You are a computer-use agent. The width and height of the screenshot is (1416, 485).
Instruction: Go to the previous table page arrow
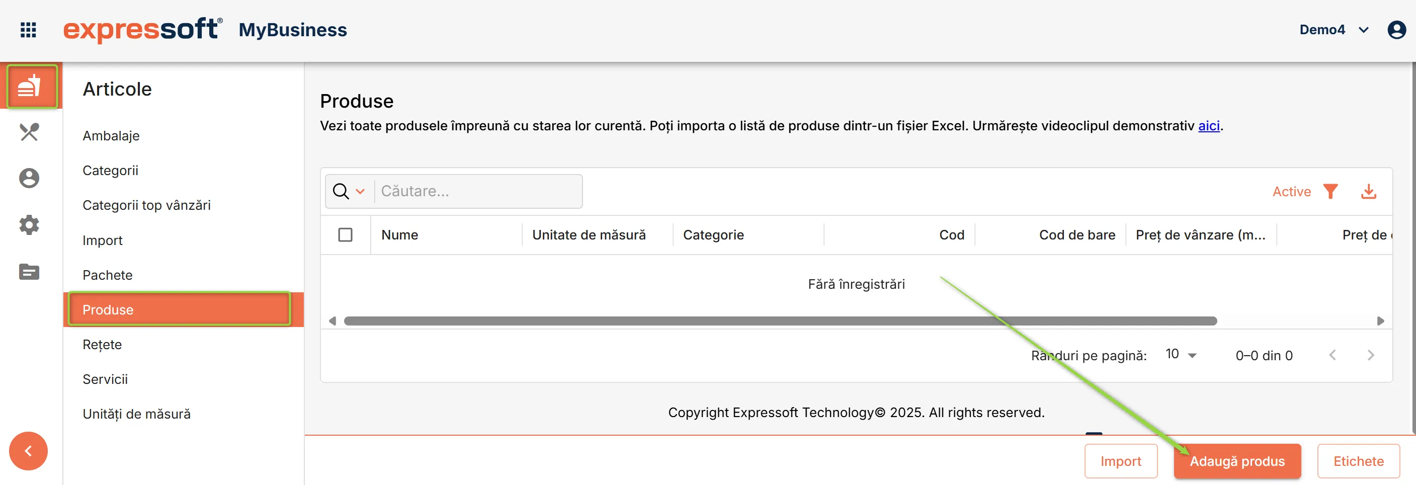tap(1332, 355)
